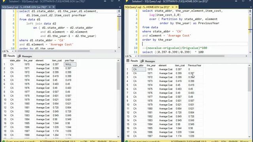Minimize the right SQLQuery1 window

click(236, 1)
